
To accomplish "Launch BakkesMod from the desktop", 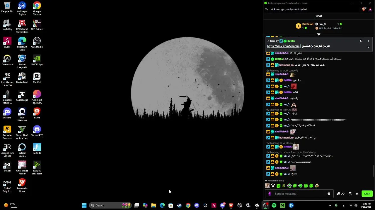I will pos(22,78).
